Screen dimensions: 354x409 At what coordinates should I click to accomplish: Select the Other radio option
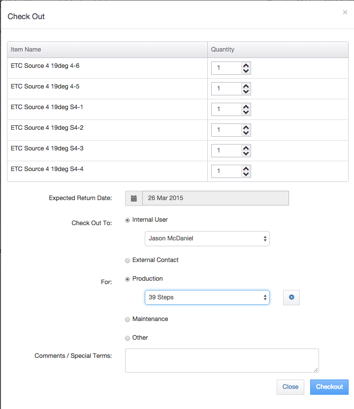point(128,338)
